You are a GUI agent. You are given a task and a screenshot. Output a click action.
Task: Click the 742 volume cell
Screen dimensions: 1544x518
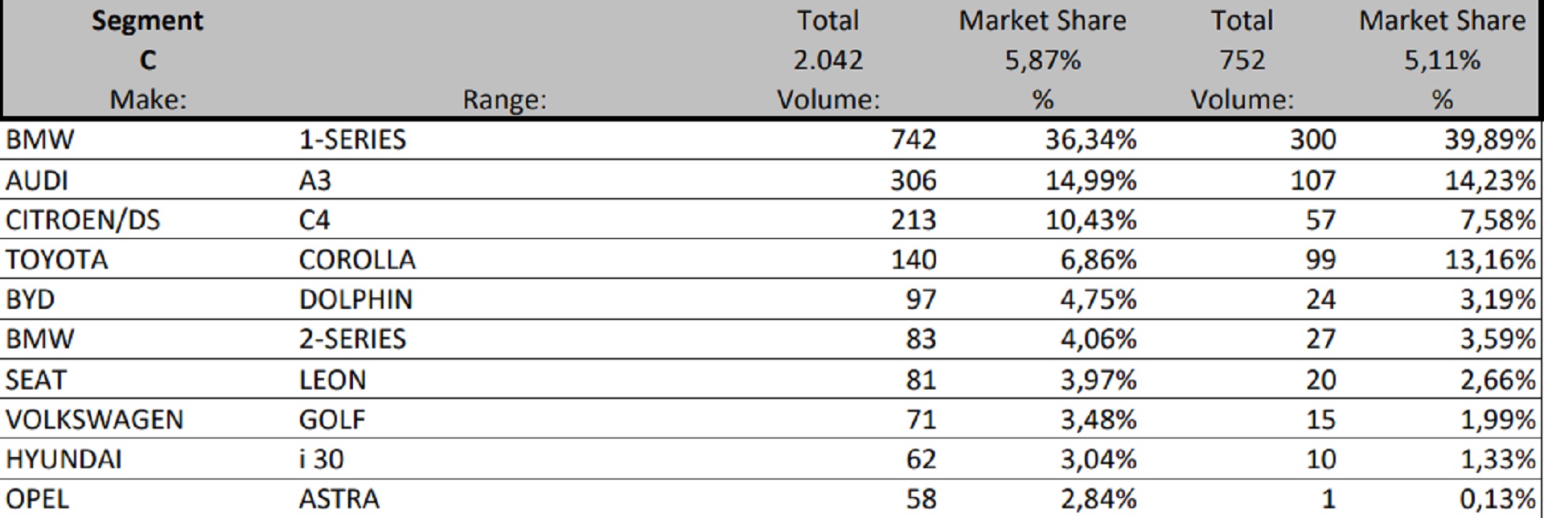(913, 140)
